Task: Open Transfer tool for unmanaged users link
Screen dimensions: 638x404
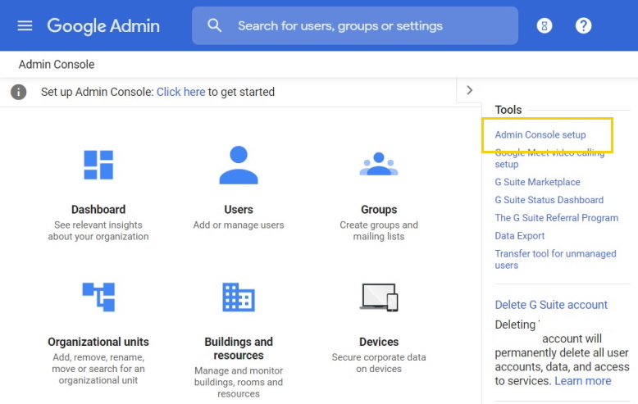Action: (x=555, y=259)
